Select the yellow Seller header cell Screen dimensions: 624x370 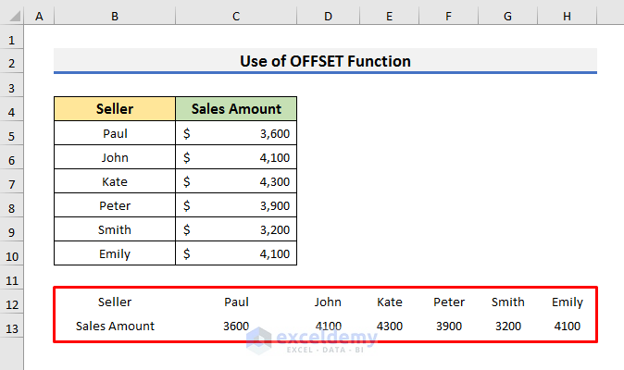pyautogui.click(x=115, y=109)
